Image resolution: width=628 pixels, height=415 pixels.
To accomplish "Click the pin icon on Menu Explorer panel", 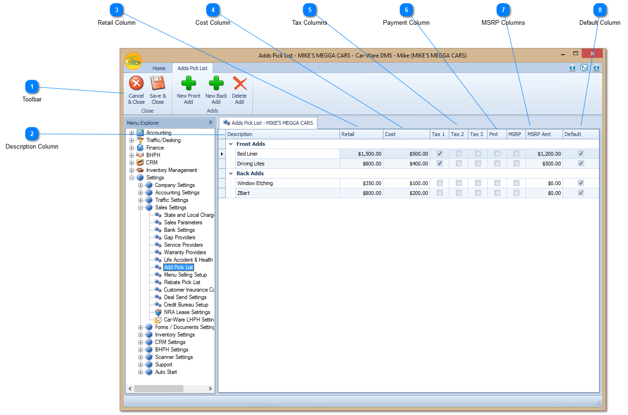I will [x=210, y=123].
